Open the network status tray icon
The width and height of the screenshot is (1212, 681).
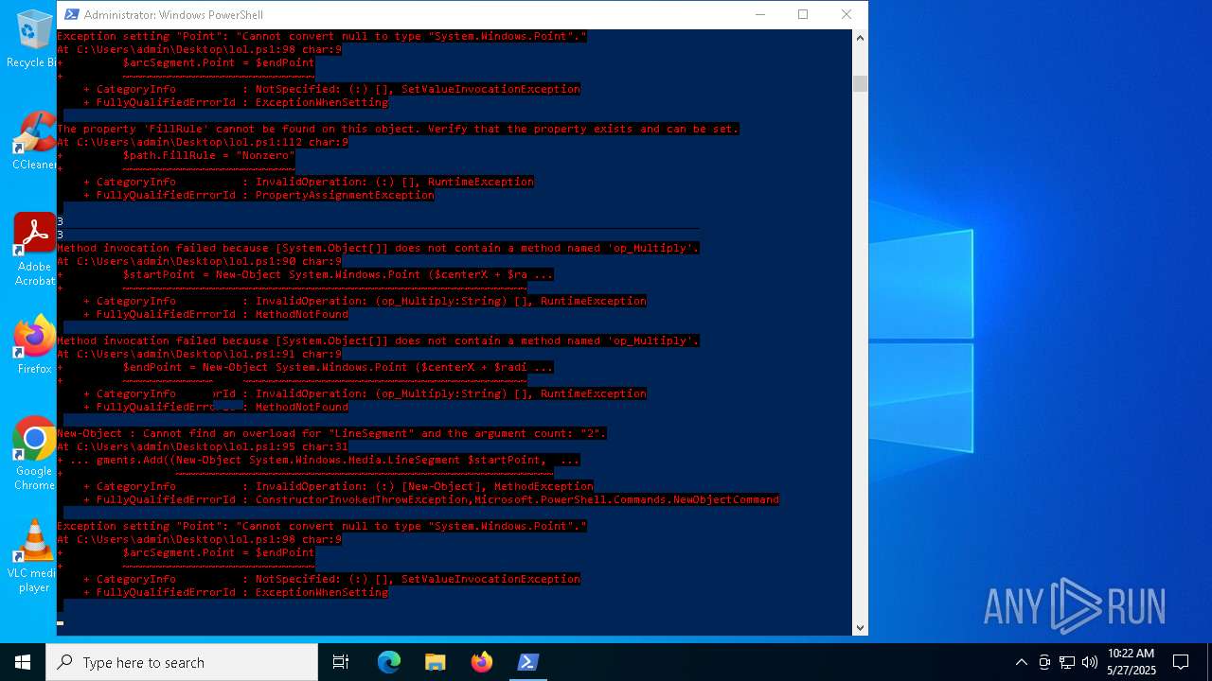click(1067, 662)
